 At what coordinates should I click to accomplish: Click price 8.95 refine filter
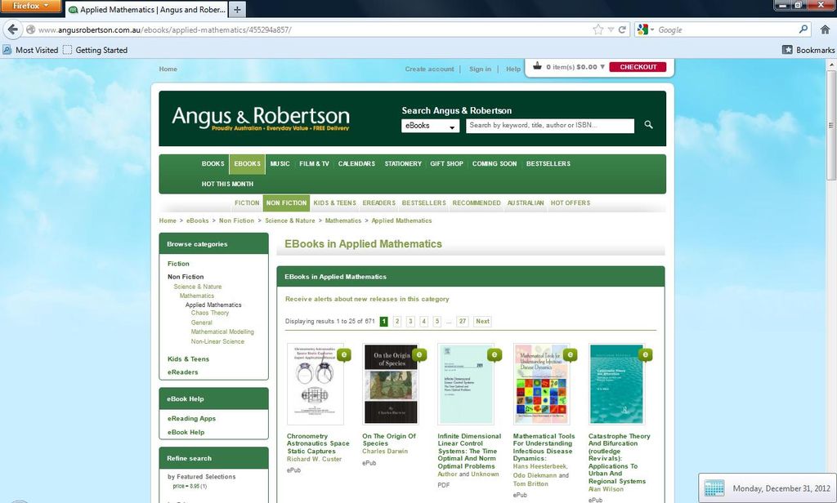point(190,487)
